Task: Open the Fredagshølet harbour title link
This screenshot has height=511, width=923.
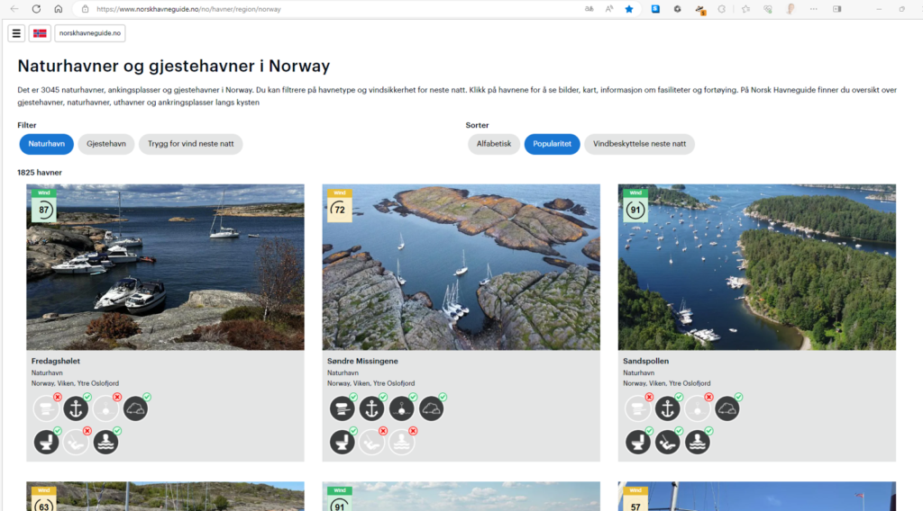Action: point(56,361)
